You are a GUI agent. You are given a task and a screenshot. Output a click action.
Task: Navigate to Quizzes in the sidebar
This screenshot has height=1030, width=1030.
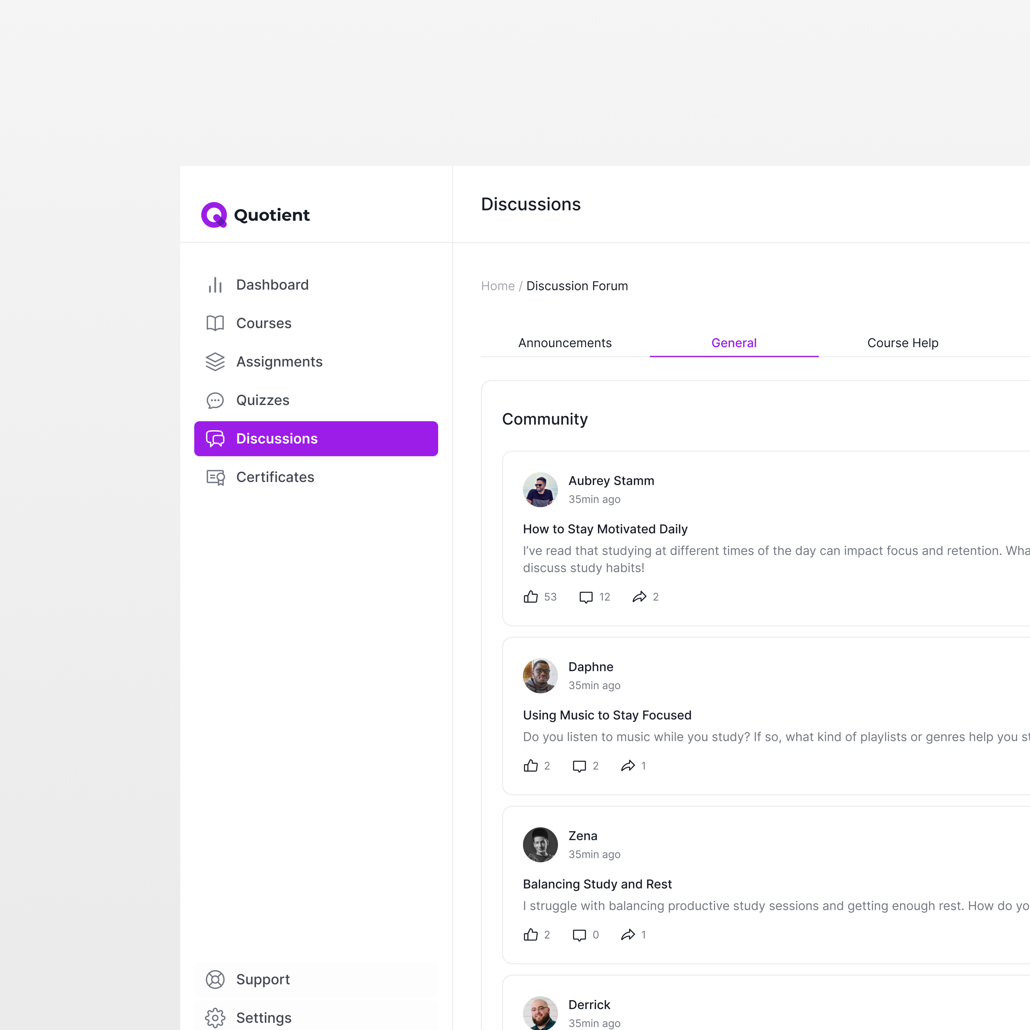pyautogui.click(x=262, y=400)
